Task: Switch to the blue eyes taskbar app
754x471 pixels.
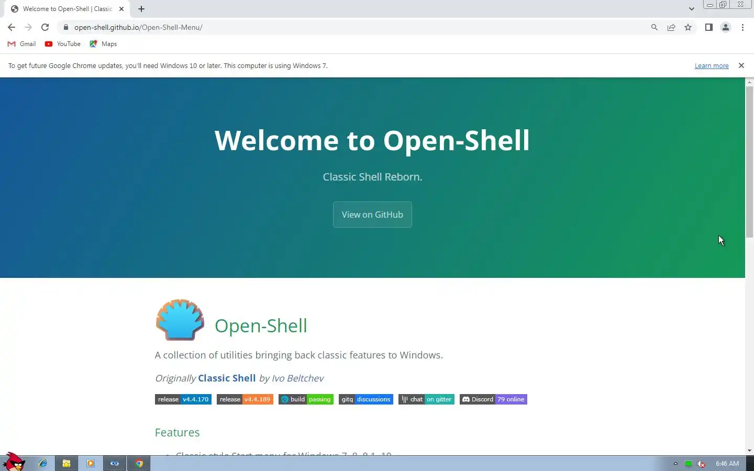Action: [x=115, y=463]
